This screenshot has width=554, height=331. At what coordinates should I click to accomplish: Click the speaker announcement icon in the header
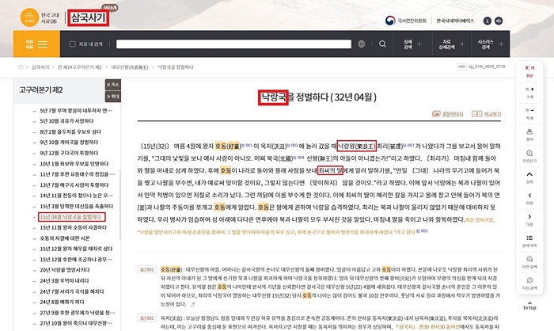(x=499, y=21)
